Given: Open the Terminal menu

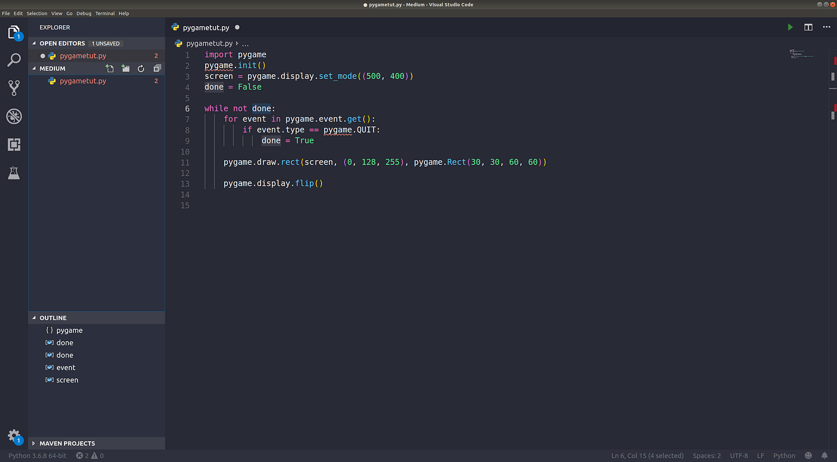Looking at the screenshot, I should [105, 13].
